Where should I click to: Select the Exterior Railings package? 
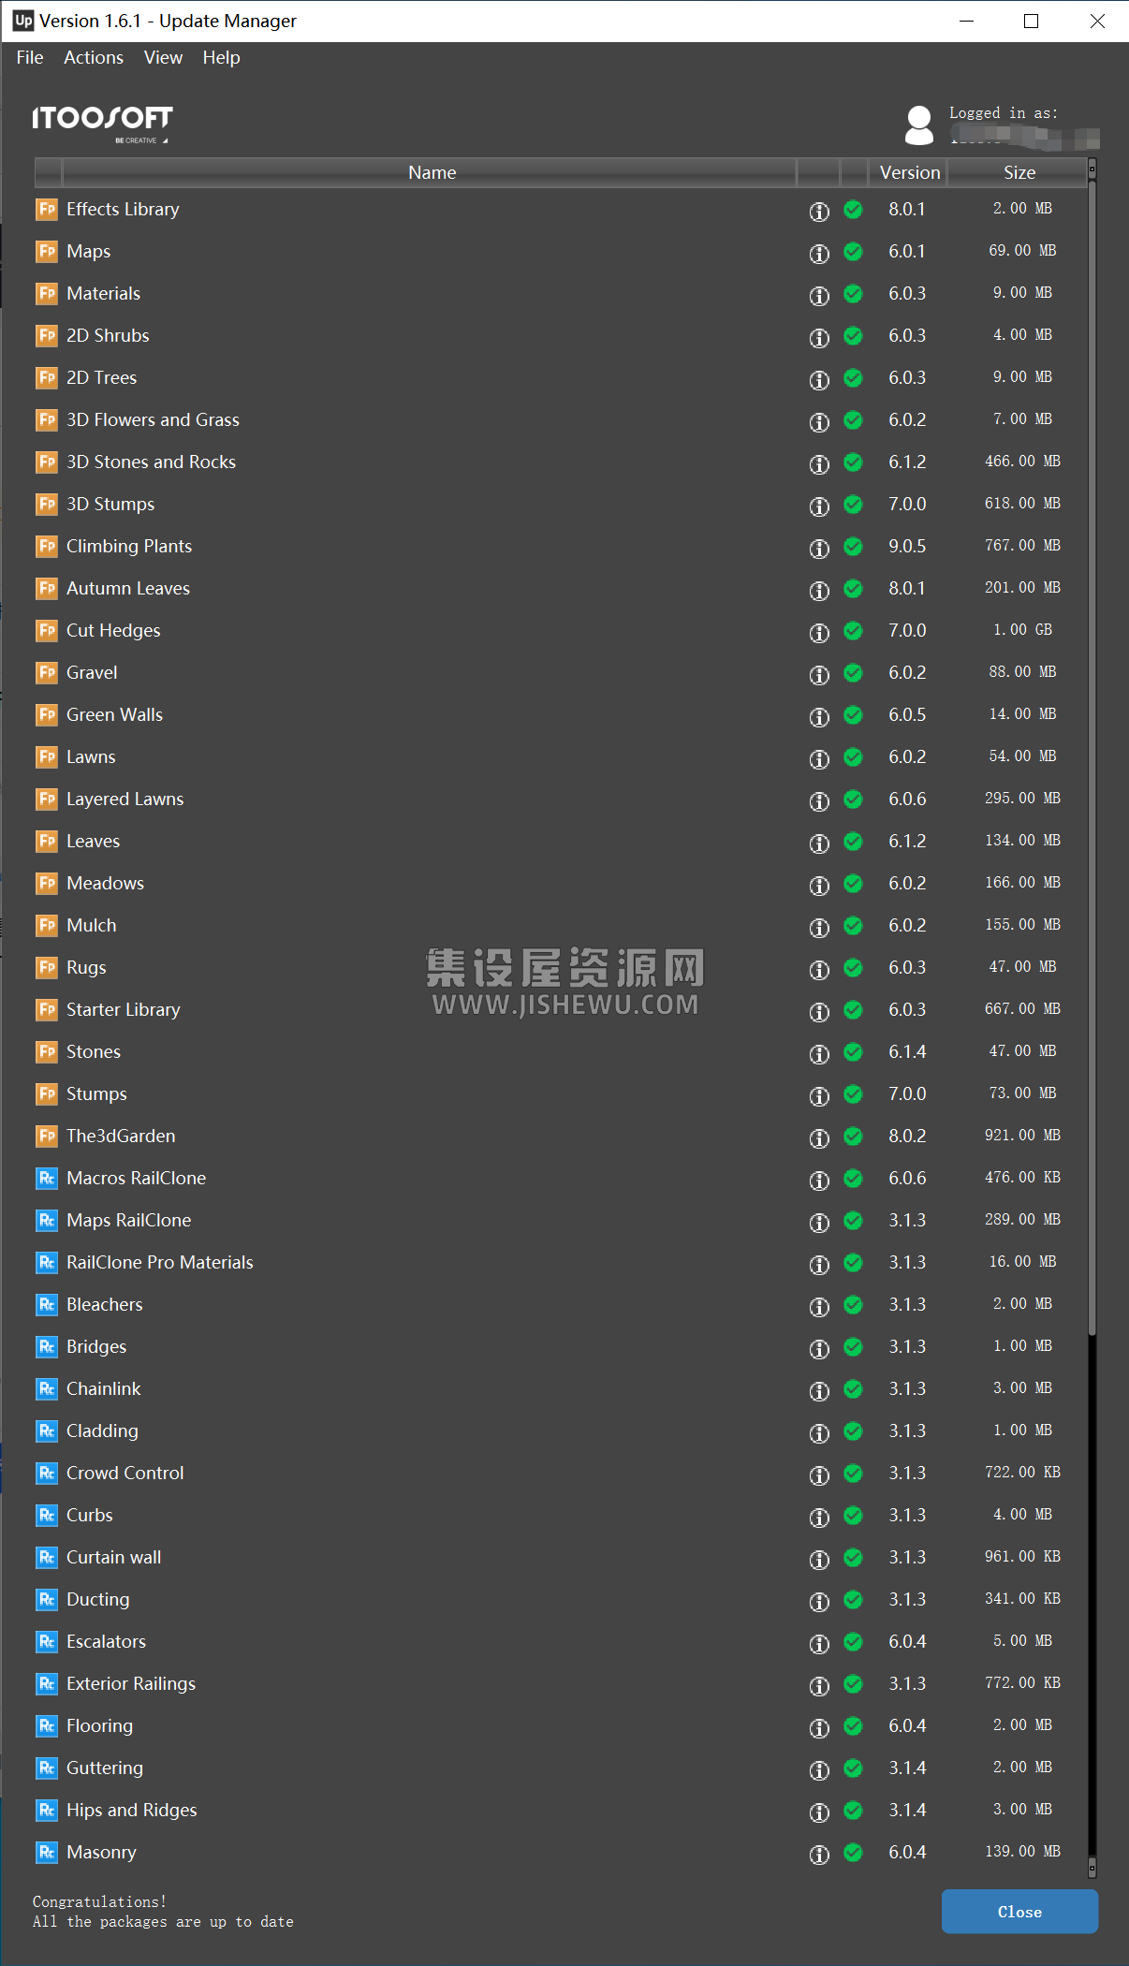coord(561,1683)
